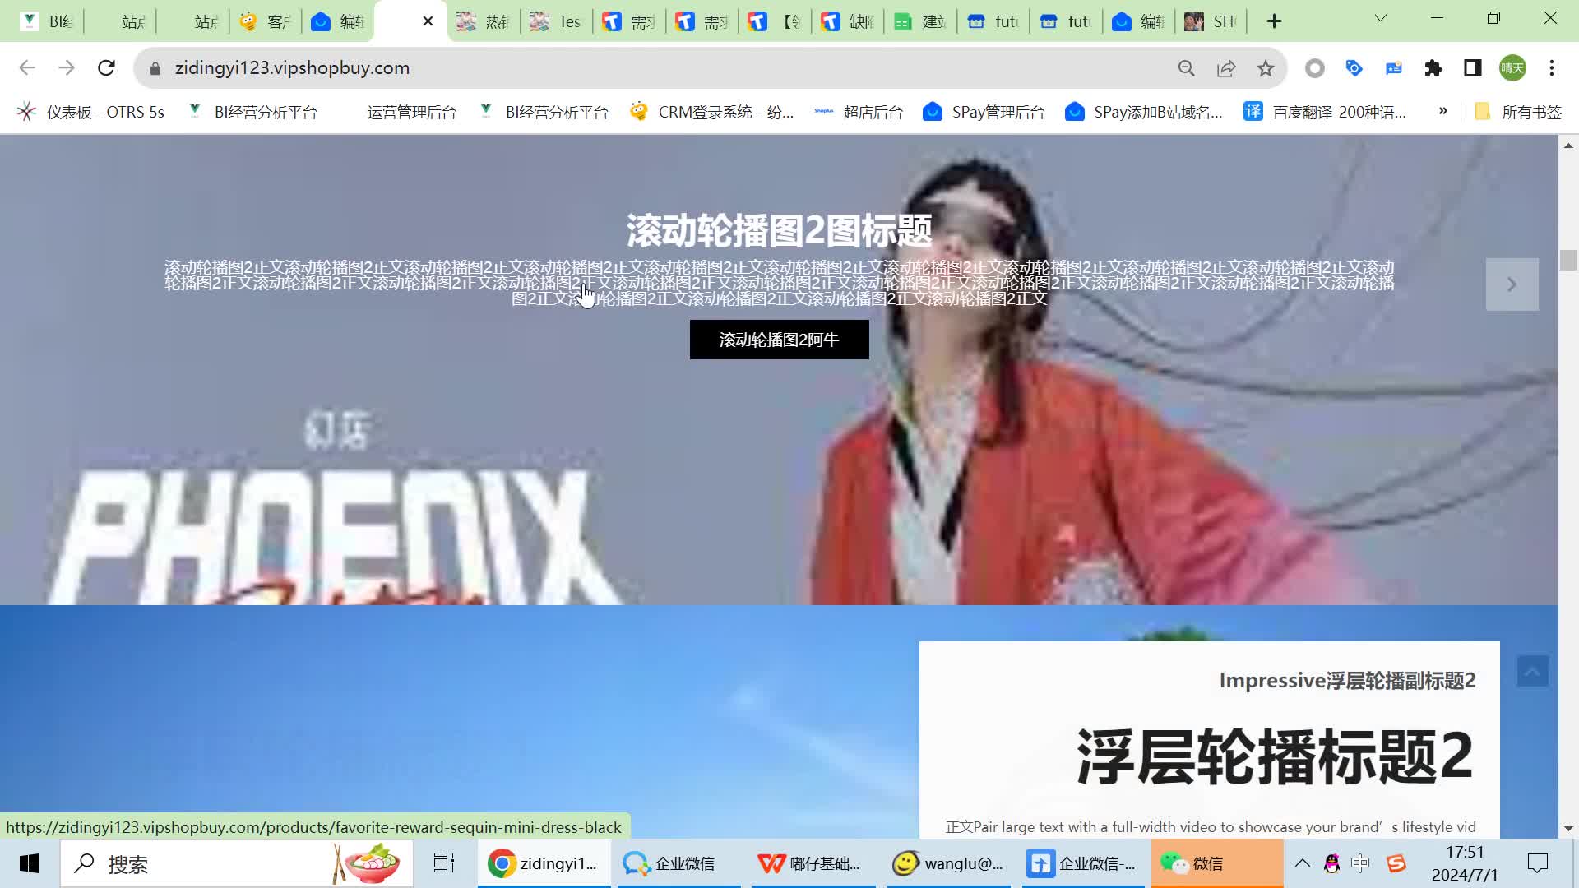Bookmark this page with star icon

[1266, 68]
